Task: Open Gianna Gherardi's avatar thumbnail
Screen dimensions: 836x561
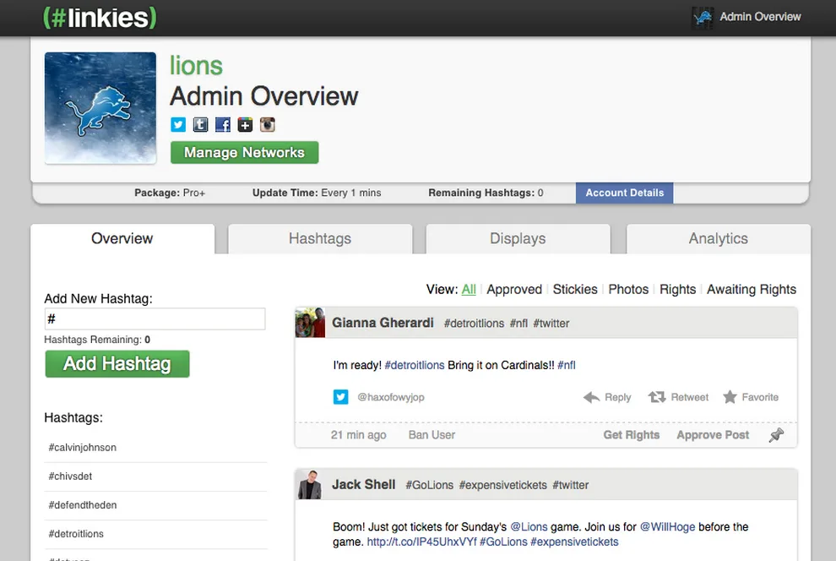Action: (x=310, y=323)
